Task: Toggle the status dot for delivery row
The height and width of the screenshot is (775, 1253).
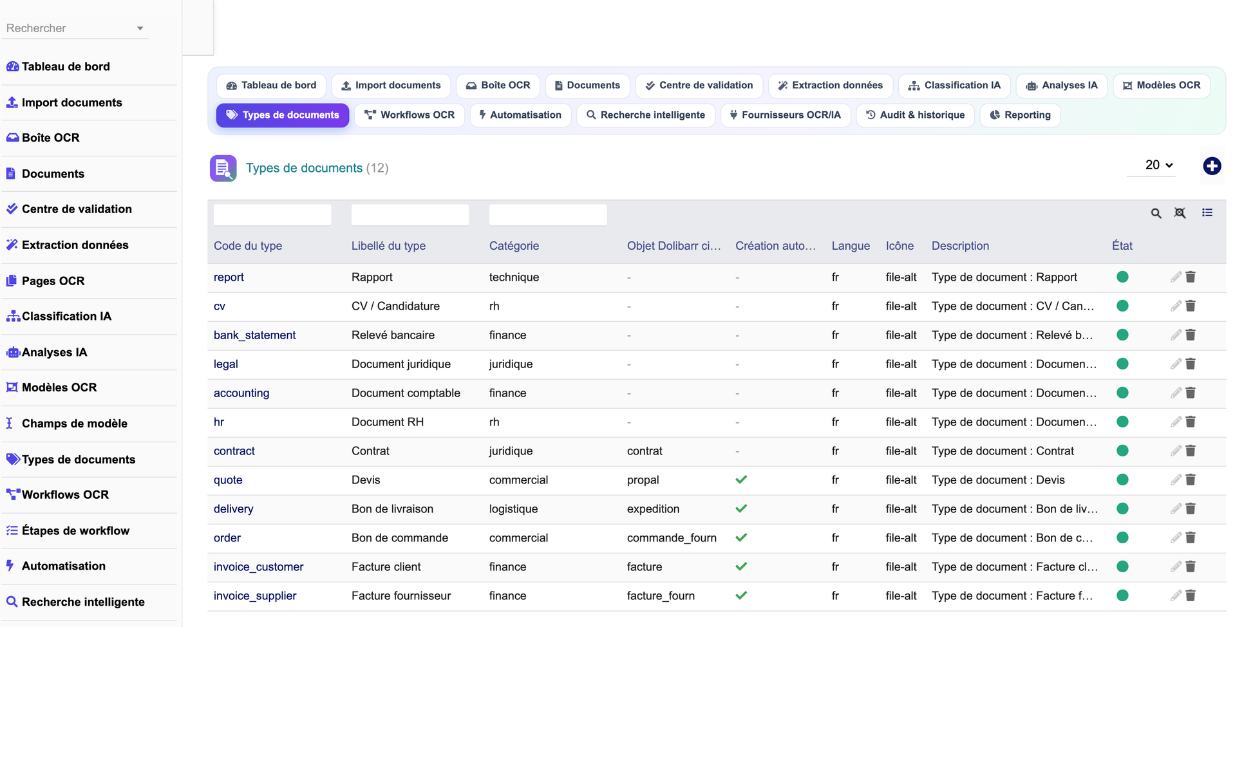Action: (x=1122, y=509)
